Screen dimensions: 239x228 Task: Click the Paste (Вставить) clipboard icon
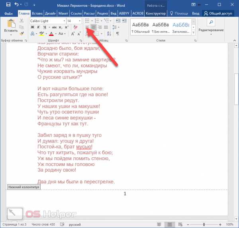[11, 24]
